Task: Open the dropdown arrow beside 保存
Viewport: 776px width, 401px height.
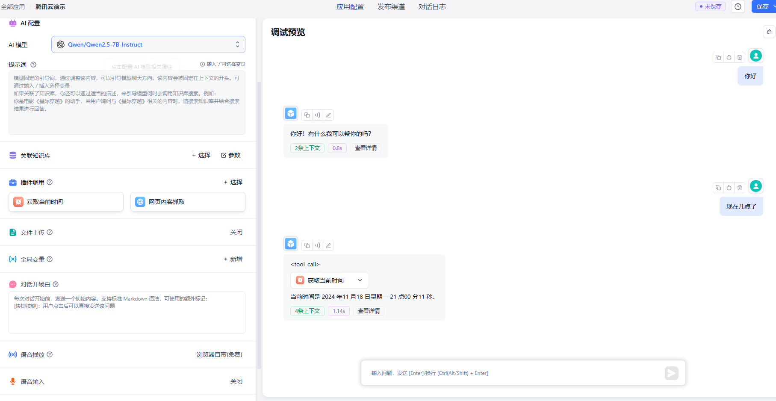Action: click(x=774, y=6)
